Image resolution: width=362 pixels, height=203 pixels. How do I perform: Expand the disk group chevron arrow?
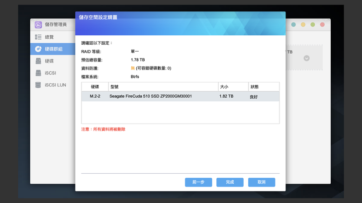point(306,58)
